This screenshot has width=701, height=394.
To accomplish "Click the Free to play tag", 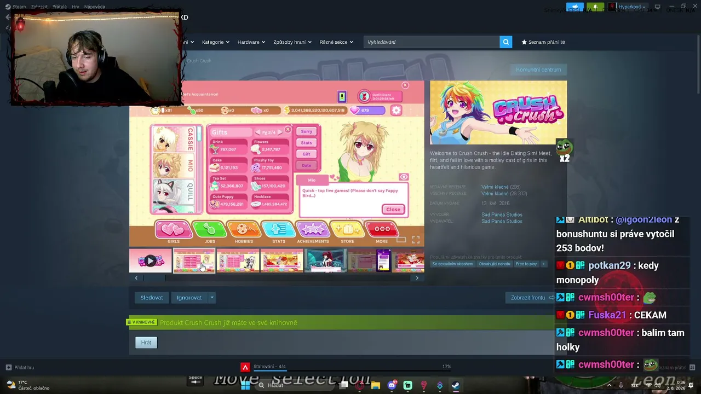I will click(526, 264).
